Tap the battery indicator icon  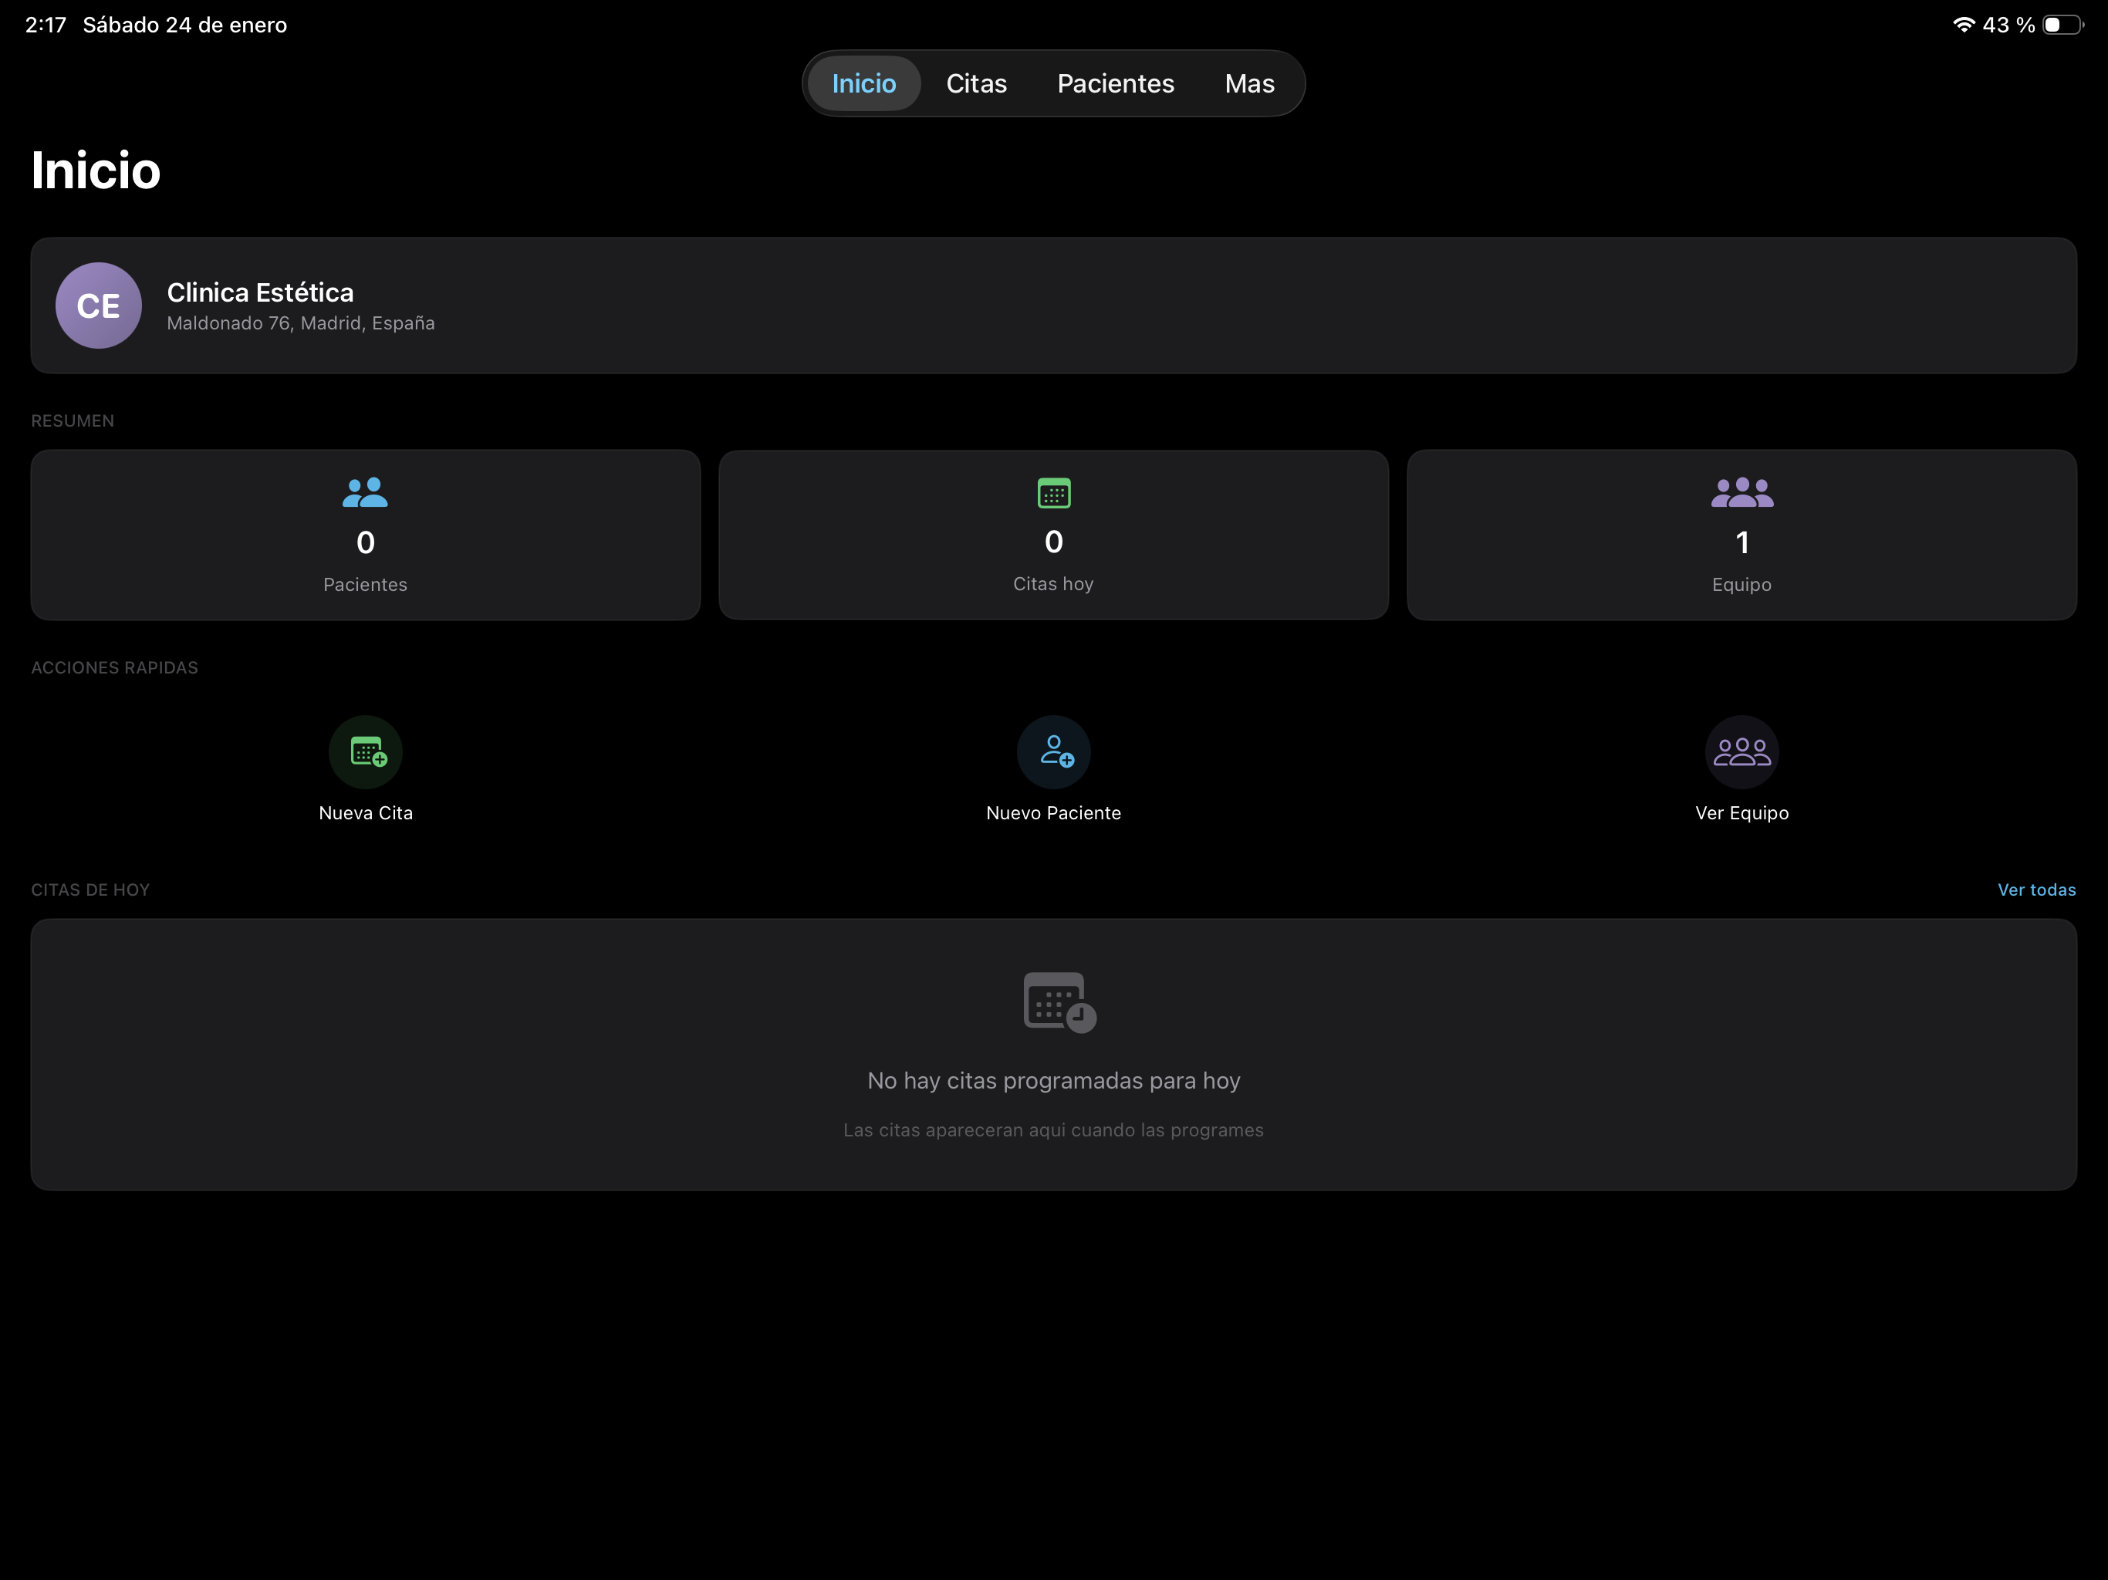click(x=2062, y=25)
